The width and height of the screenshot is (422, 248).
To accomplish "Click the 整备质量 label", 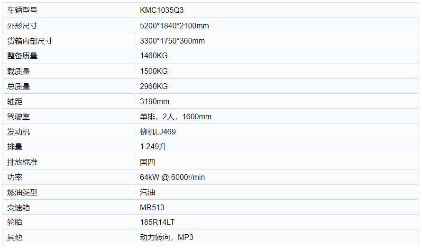I will (22, 56).
